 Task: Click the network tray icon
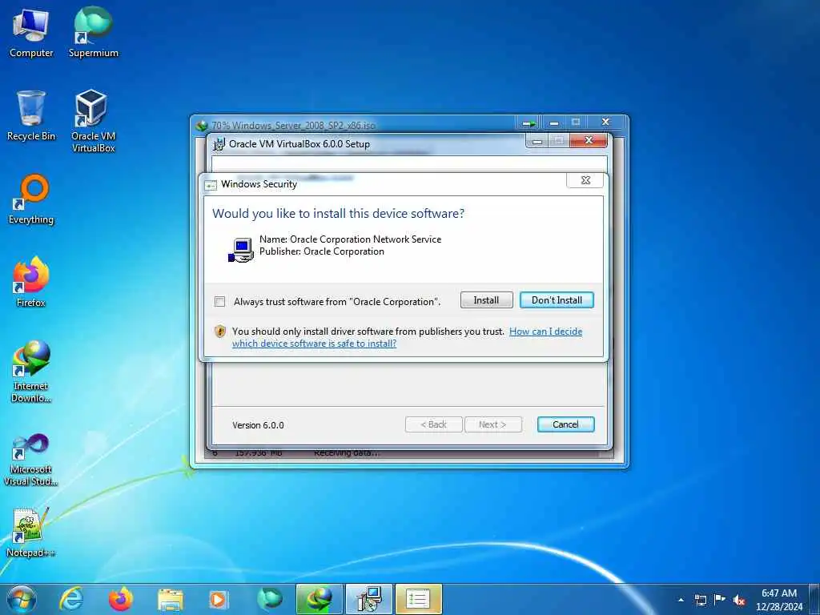[x=700, y=600]
